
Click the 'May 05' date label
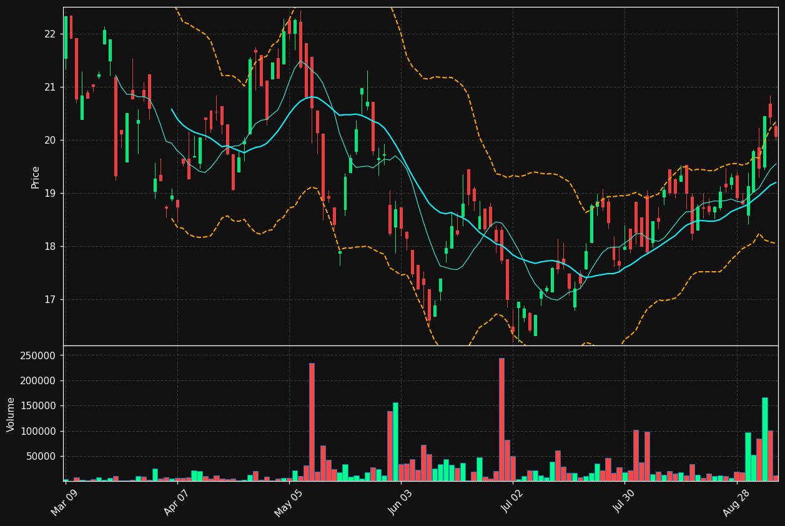click(x=289, y=502)
